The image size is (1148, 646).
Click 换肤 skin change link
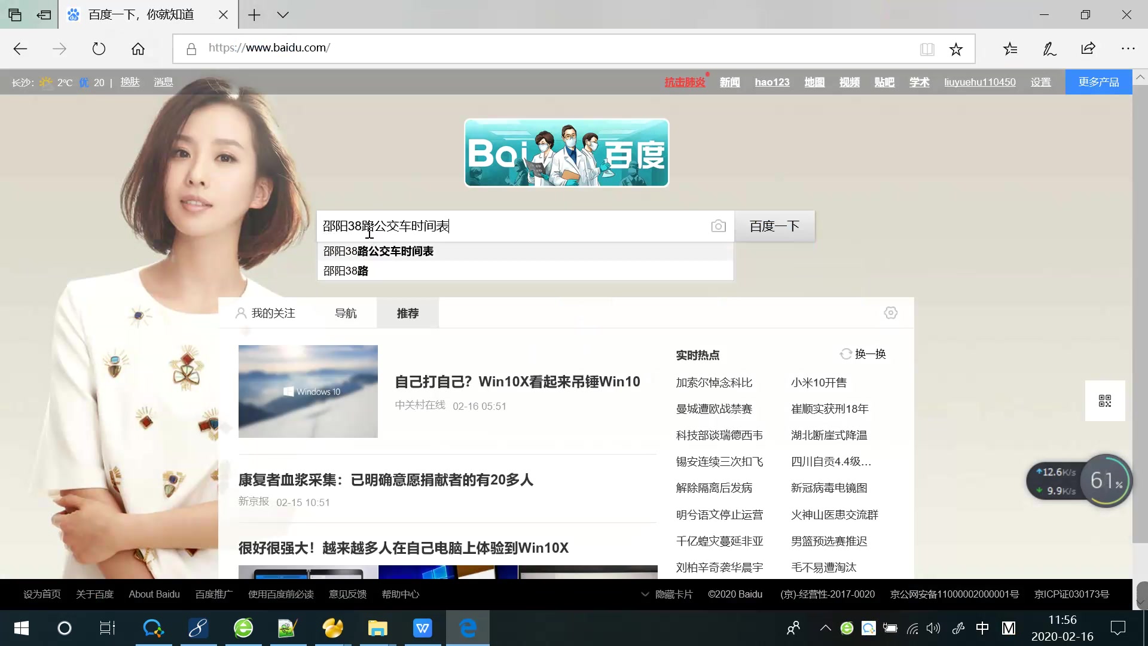pos(130,82)
